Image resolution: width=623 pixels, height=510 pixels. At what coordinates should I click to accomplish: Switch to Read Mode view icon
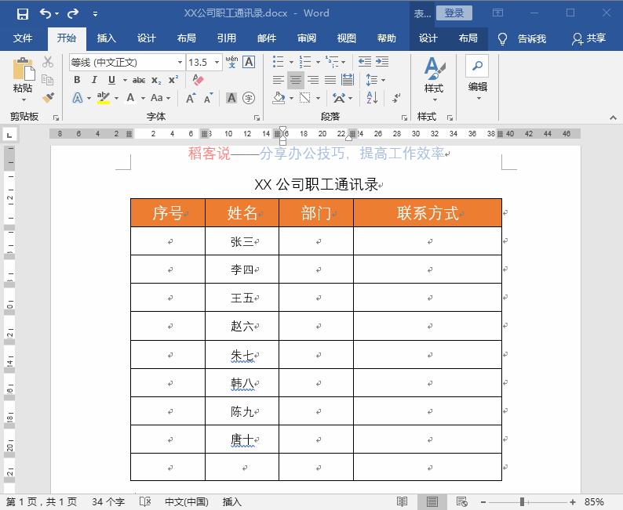[402, 501]
